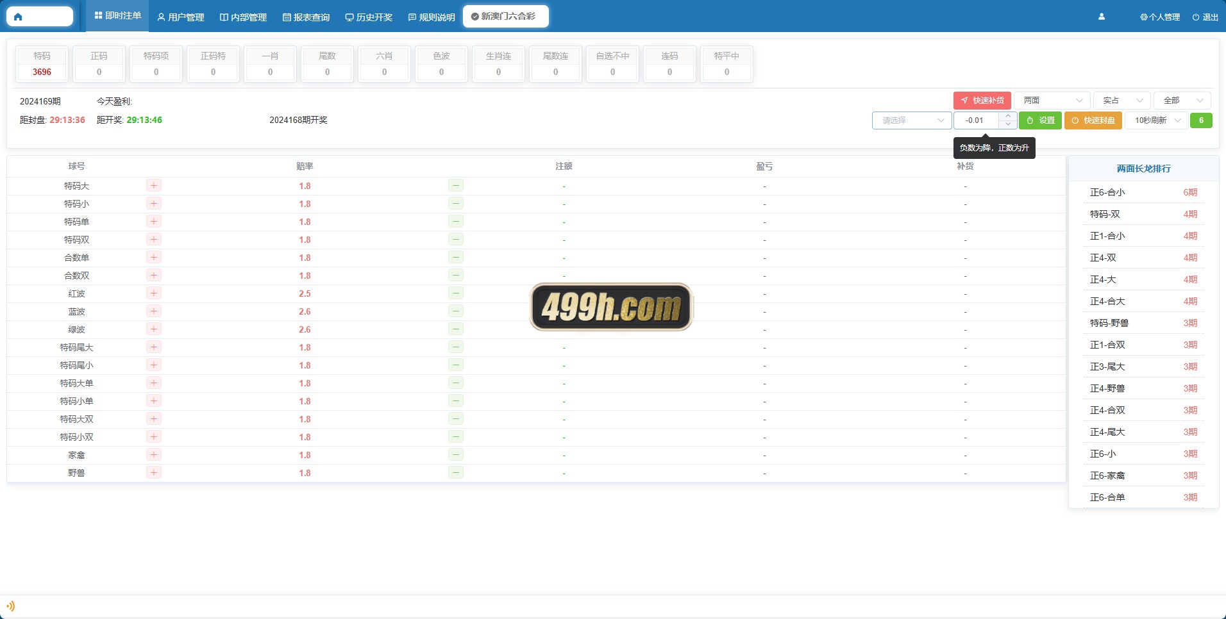Click the 新澳门六合彩 lottery selector
The image size is (1226, 619).
[505, 17]
